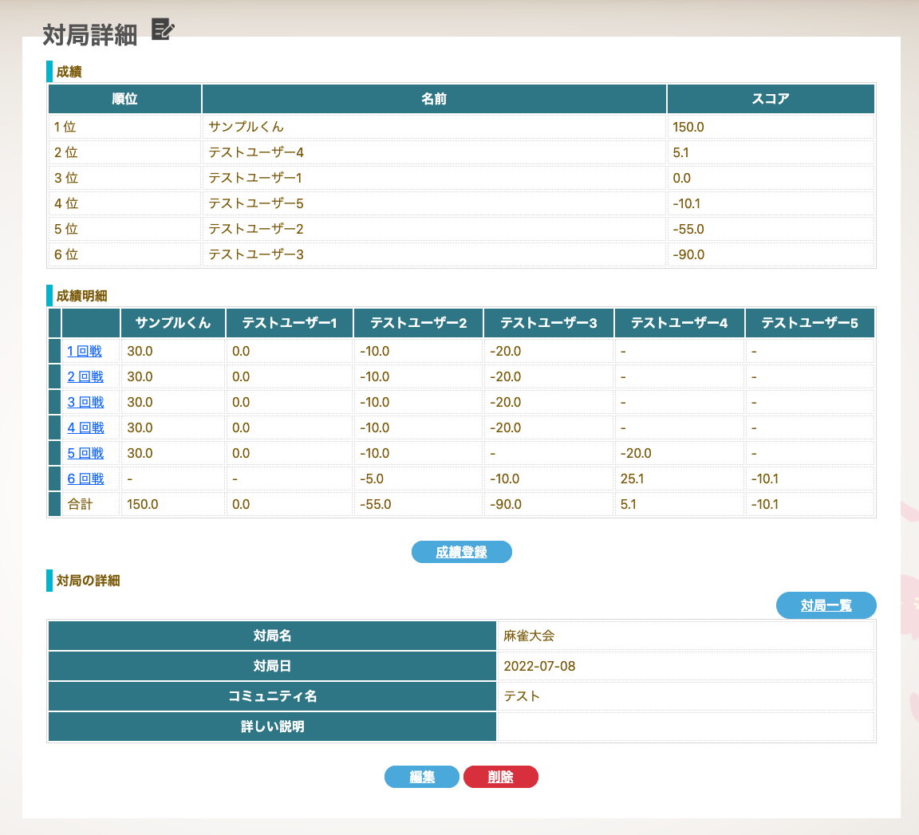The image size is (919, 835).
Task: Click 150.0 in the 合計 row
Action: pyautogui.click(x=143, y=505)
